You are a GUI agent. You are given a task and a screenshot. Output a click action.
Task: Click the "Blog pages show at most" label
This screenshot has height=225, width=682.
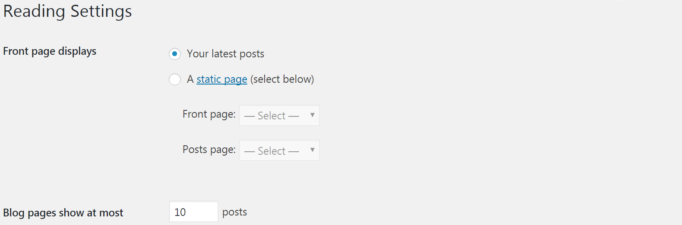point(63,213)
